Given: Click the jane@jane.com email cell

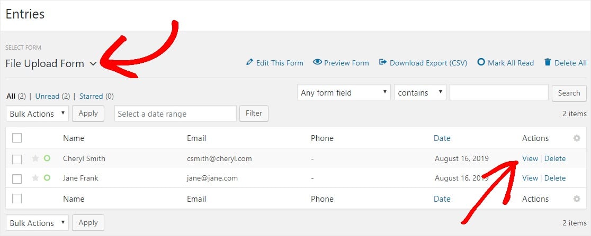Looking at the screenshot, I should point(212,178).
